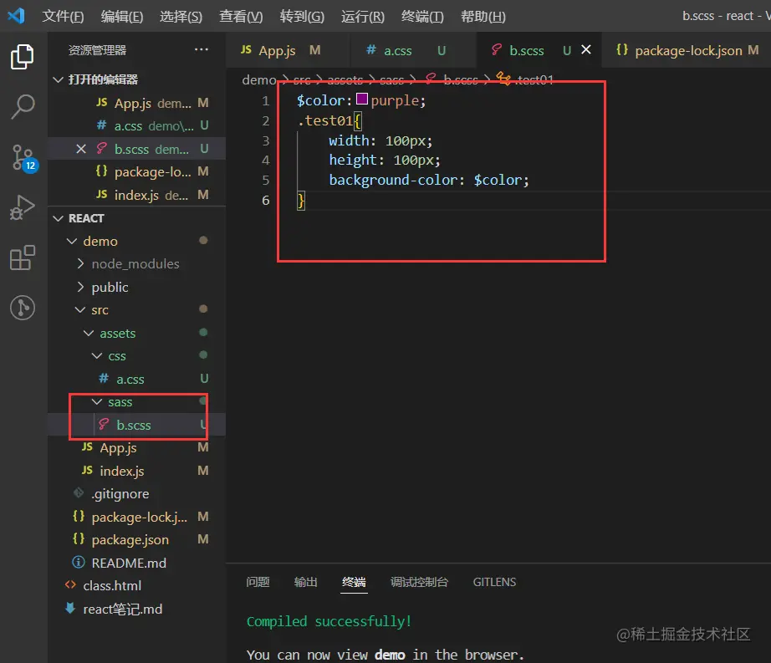Select the Search icon in the activity bar

(x=23, y=106)
